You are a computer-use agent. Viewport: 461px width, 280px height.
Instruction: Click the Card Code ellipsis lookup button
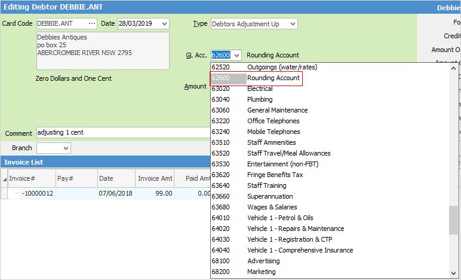click(x=91, y=23)
